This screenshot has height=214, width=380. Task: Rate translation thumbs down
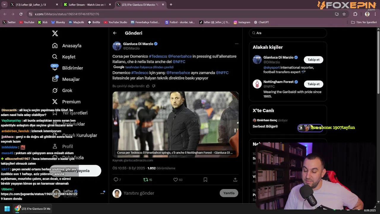pos(153,86)
